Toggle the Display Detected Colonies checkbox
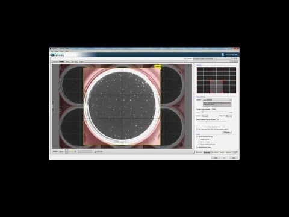The image size is (289, 217). pos(197,137)
